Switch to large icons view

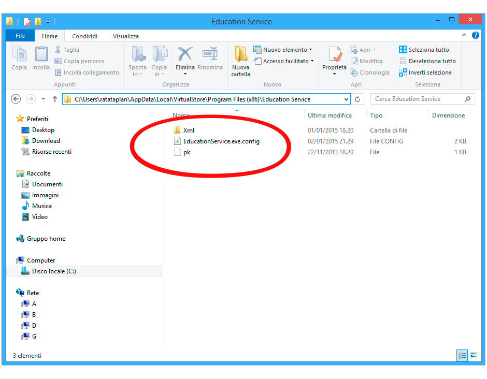coord(474,355)
